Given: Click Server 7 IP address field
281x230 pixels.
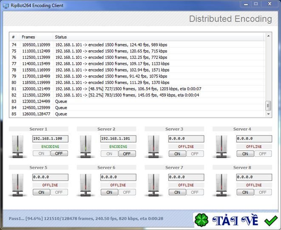Looking at the screenshot, I should [x=186, y=177].
